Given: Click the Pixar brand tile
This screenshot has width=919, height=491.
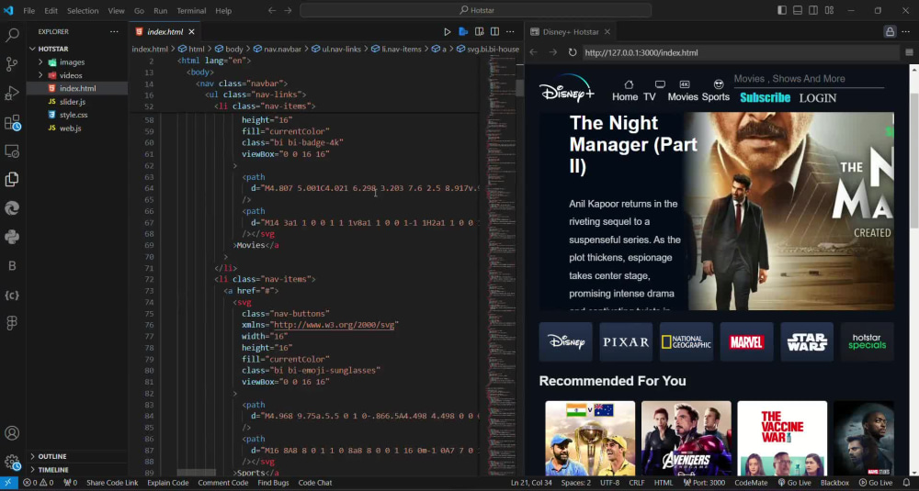Looking at the screenshot, I should click(626, 341).
